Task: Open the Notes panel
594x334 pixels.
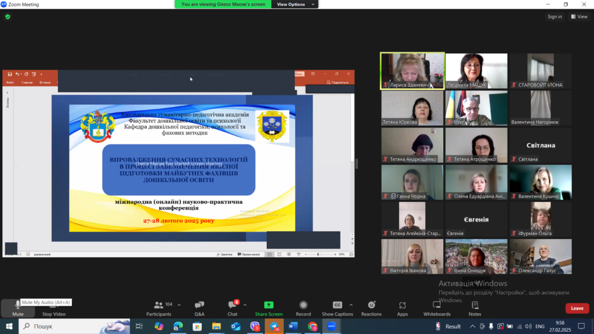Action: pos(475,308)
